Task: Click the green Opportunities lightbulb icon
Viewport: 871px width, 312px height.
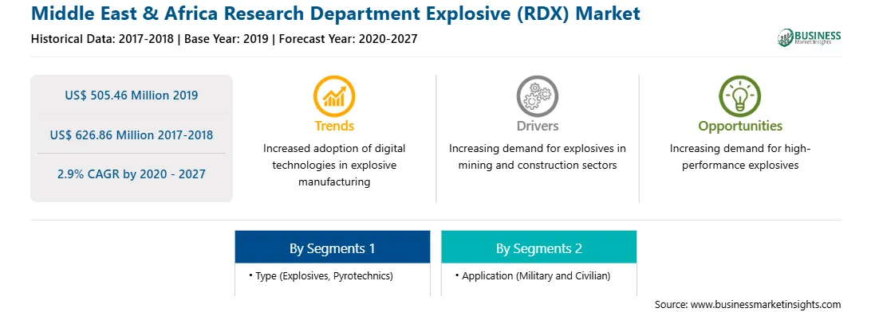Action: click(x=740, y=96)
